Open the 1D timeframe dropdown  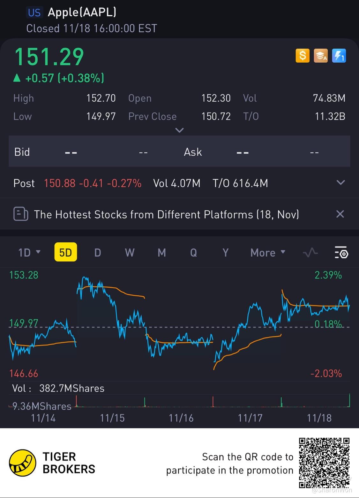click(29, 253)
